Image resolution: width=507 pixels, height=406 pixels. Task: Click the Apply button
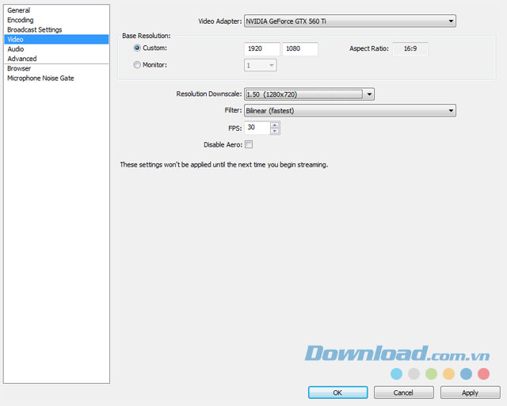point(470,393)
